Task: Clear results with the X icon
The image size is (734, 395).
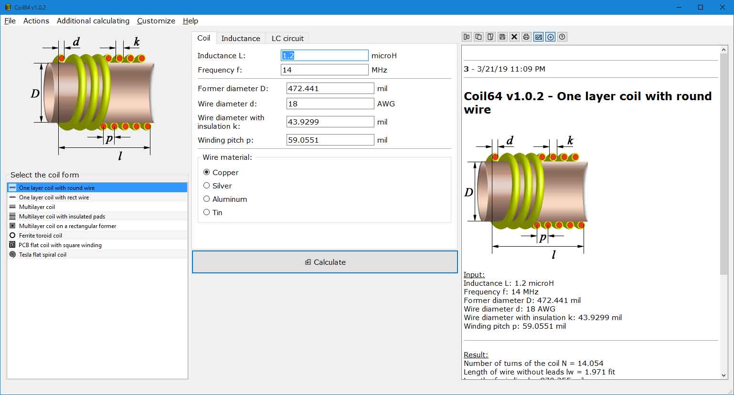Action: pos(514,37)
